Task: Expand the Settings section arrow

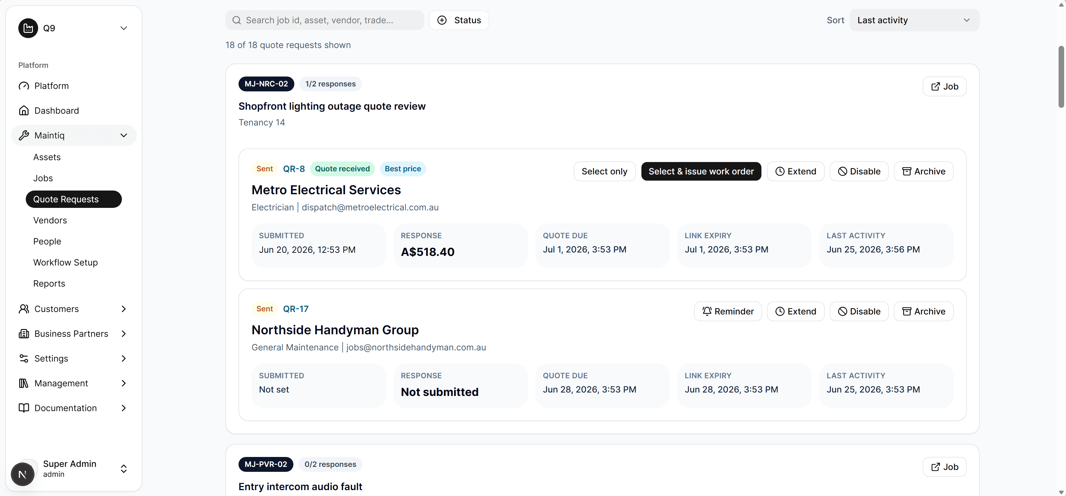Action: tap(123, 359)
